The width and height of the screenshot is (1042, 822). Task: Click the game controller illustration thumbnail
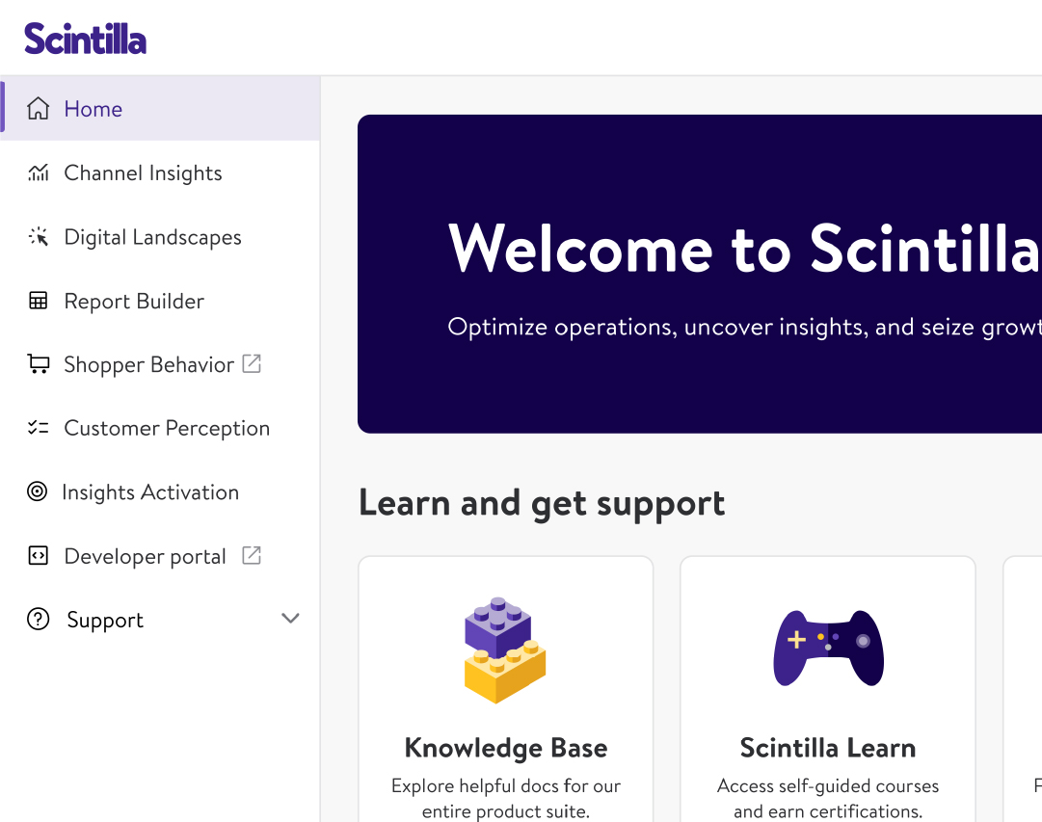pos(828,648)
